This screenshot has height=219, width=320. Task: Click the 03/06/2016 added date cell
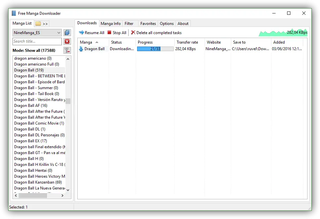tap(287, 49)
